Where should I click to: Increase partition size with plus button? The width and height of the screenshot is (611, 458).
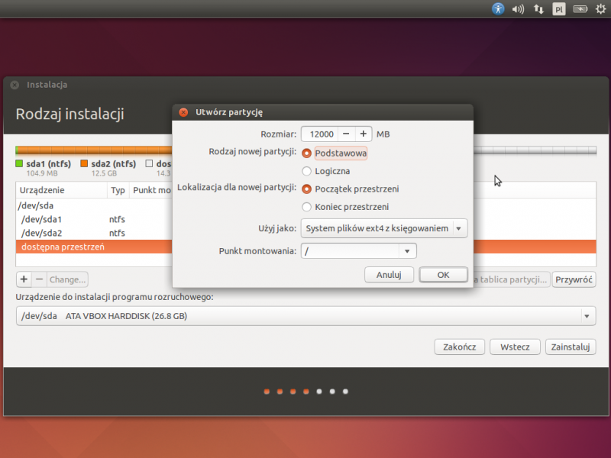tap(363, 134)
